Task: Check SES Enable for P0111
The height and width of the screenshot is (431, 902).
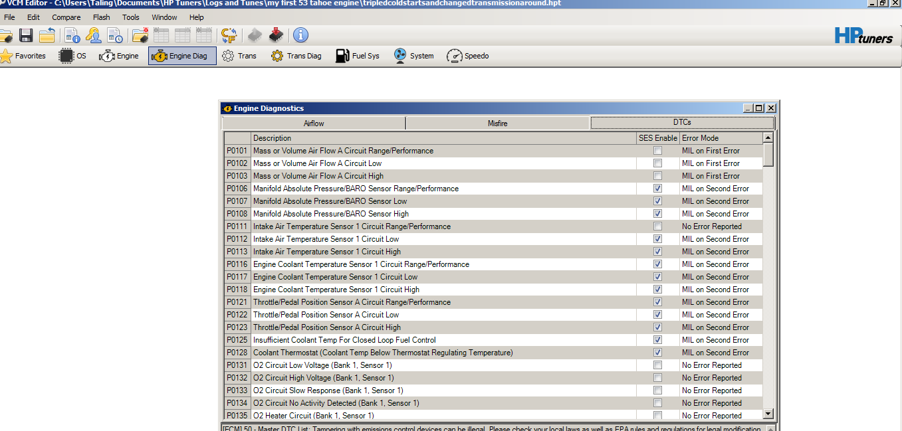Action: (657, 226)
